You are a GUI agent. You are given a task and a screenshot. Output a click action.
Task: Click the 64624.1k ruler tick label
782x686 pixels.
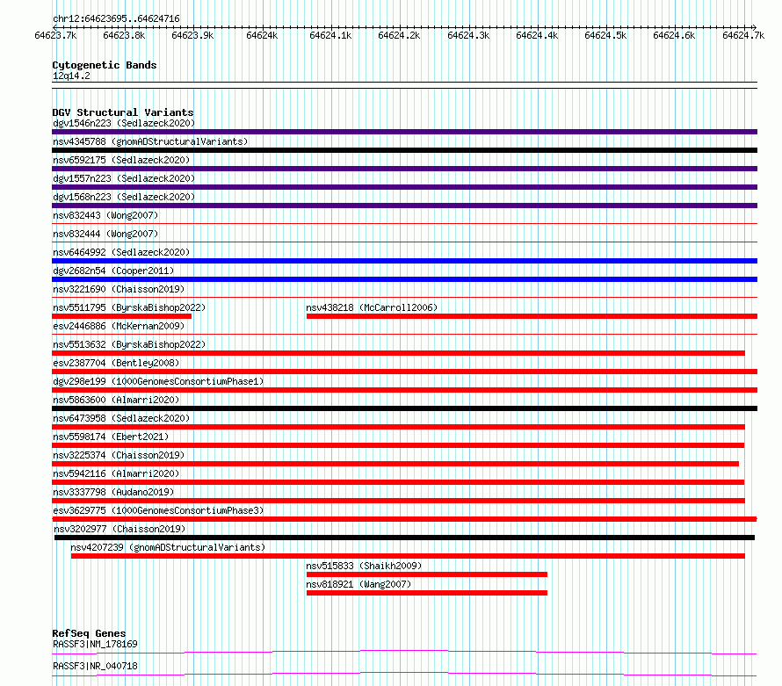pos(330,35)
